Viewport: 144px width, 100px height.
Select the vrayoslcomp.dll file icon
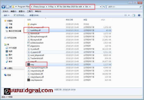pyautogui.click(x=29, y=71)
